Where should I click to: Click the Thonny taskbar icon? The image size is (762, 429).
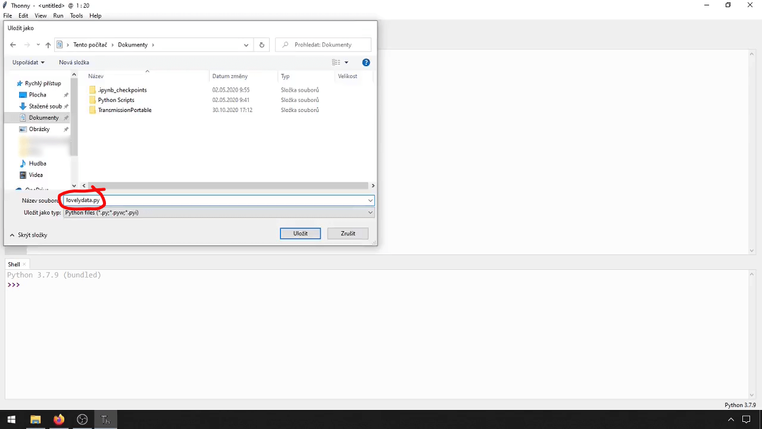click(x=105, y=419)
